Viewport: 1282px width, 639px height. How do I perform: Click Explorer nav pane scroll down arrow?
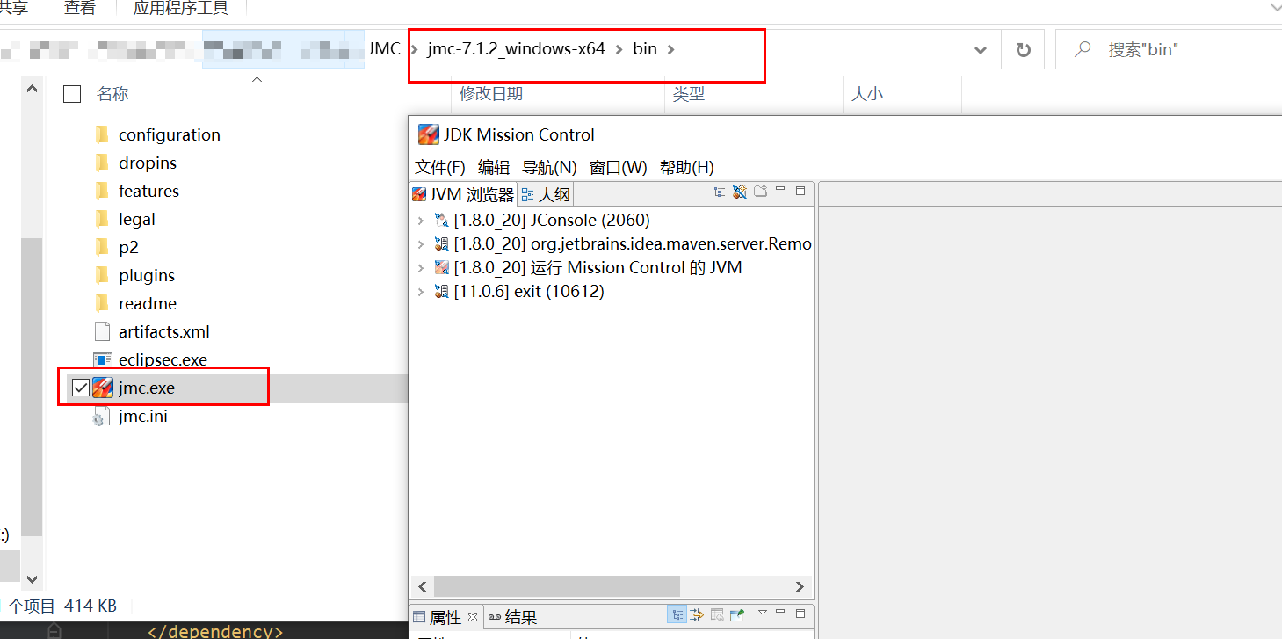32,578
